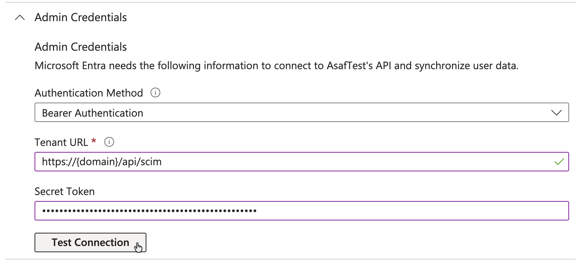The width and height of the screenshot is (580, 262).
Task: Click the Secret Token label
Action: pos(65,191)
